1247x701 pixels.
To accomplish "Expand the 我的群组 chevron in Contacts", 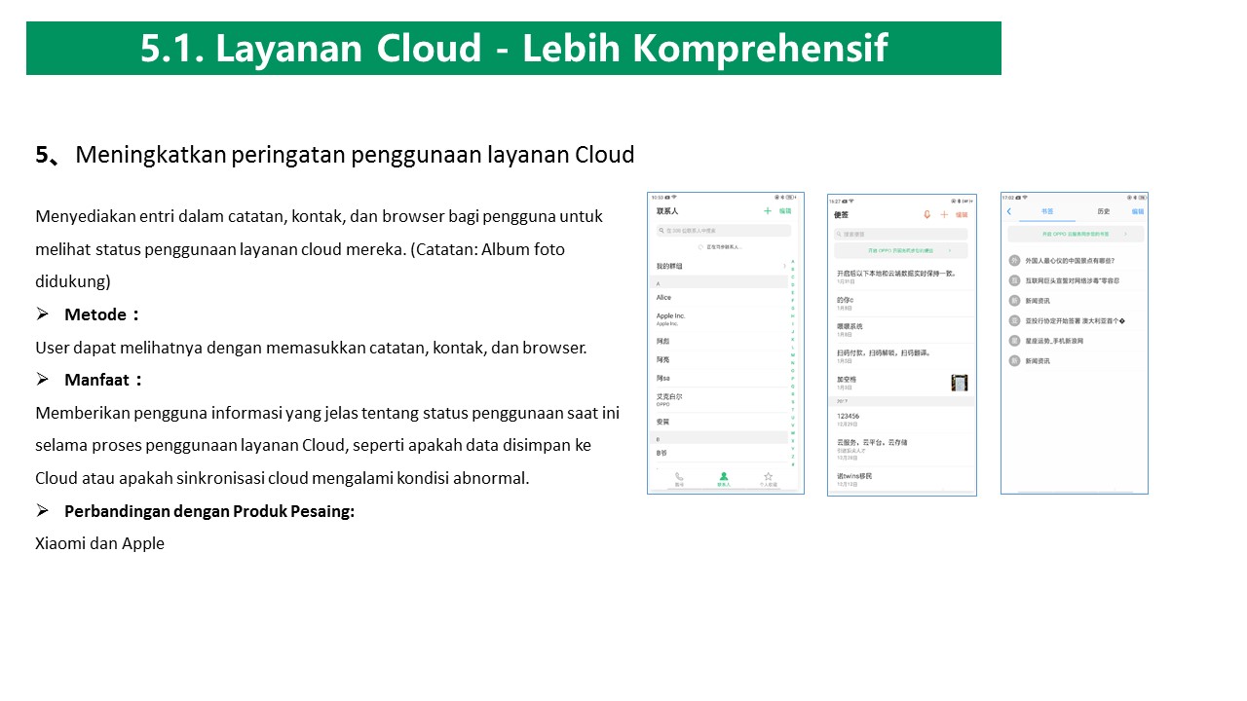I will 784,266.
